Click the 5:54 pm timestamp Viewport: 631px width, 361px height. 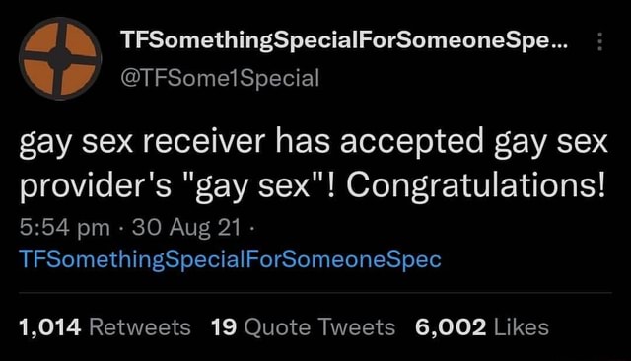click(x=64, y=228)
